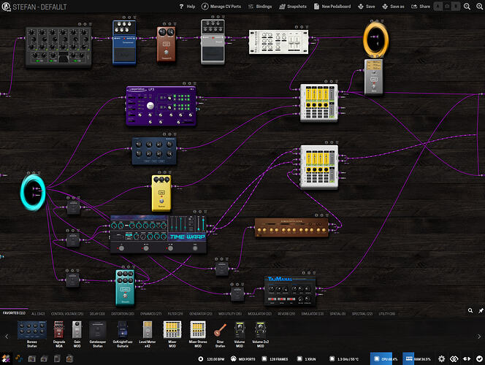Screen dimensions: 485x365
Task: Create a New Pedalboard
Action: coord(332,6)
